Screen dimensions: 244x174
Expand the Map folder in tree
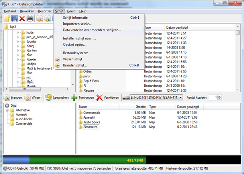click(18, 73)
